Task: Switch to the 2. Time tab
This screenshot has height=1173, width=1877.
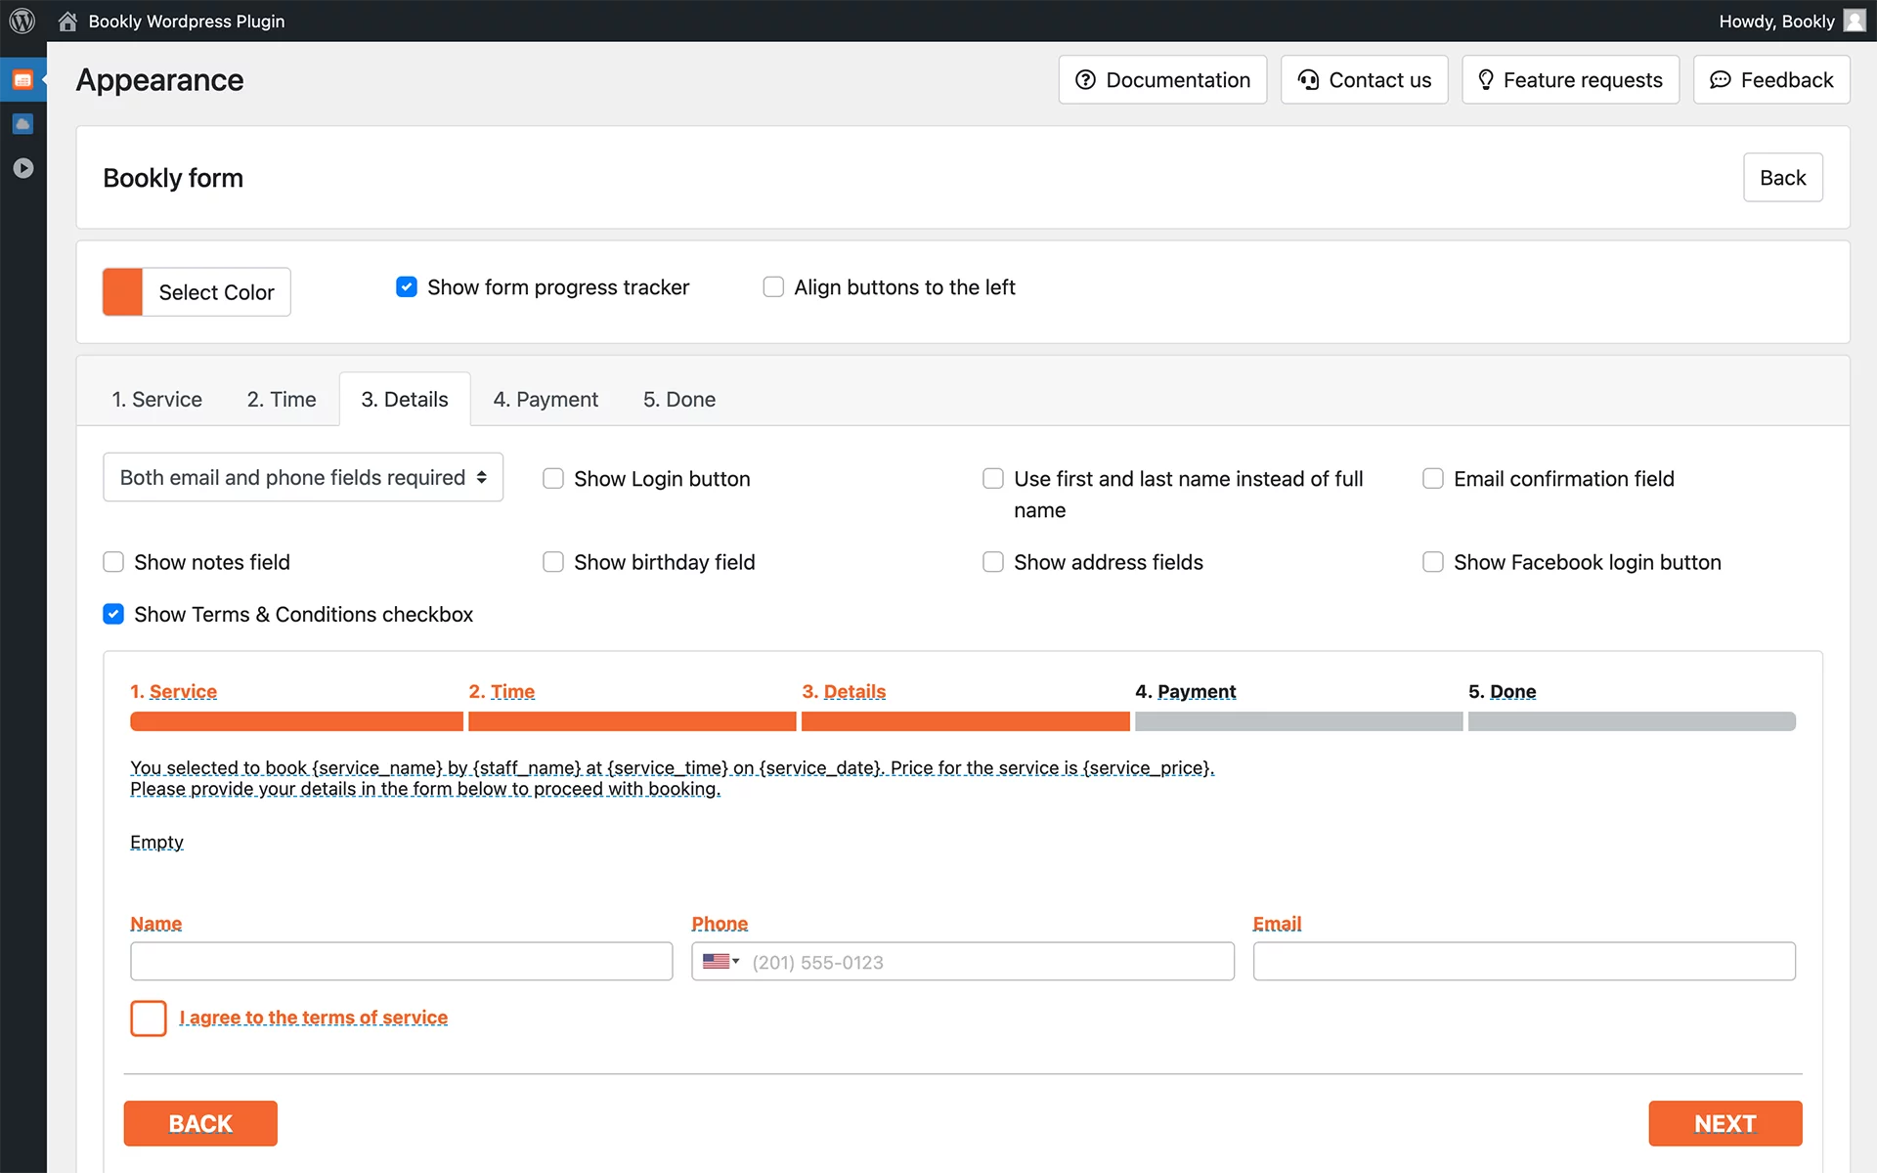Action: (282, 400)
